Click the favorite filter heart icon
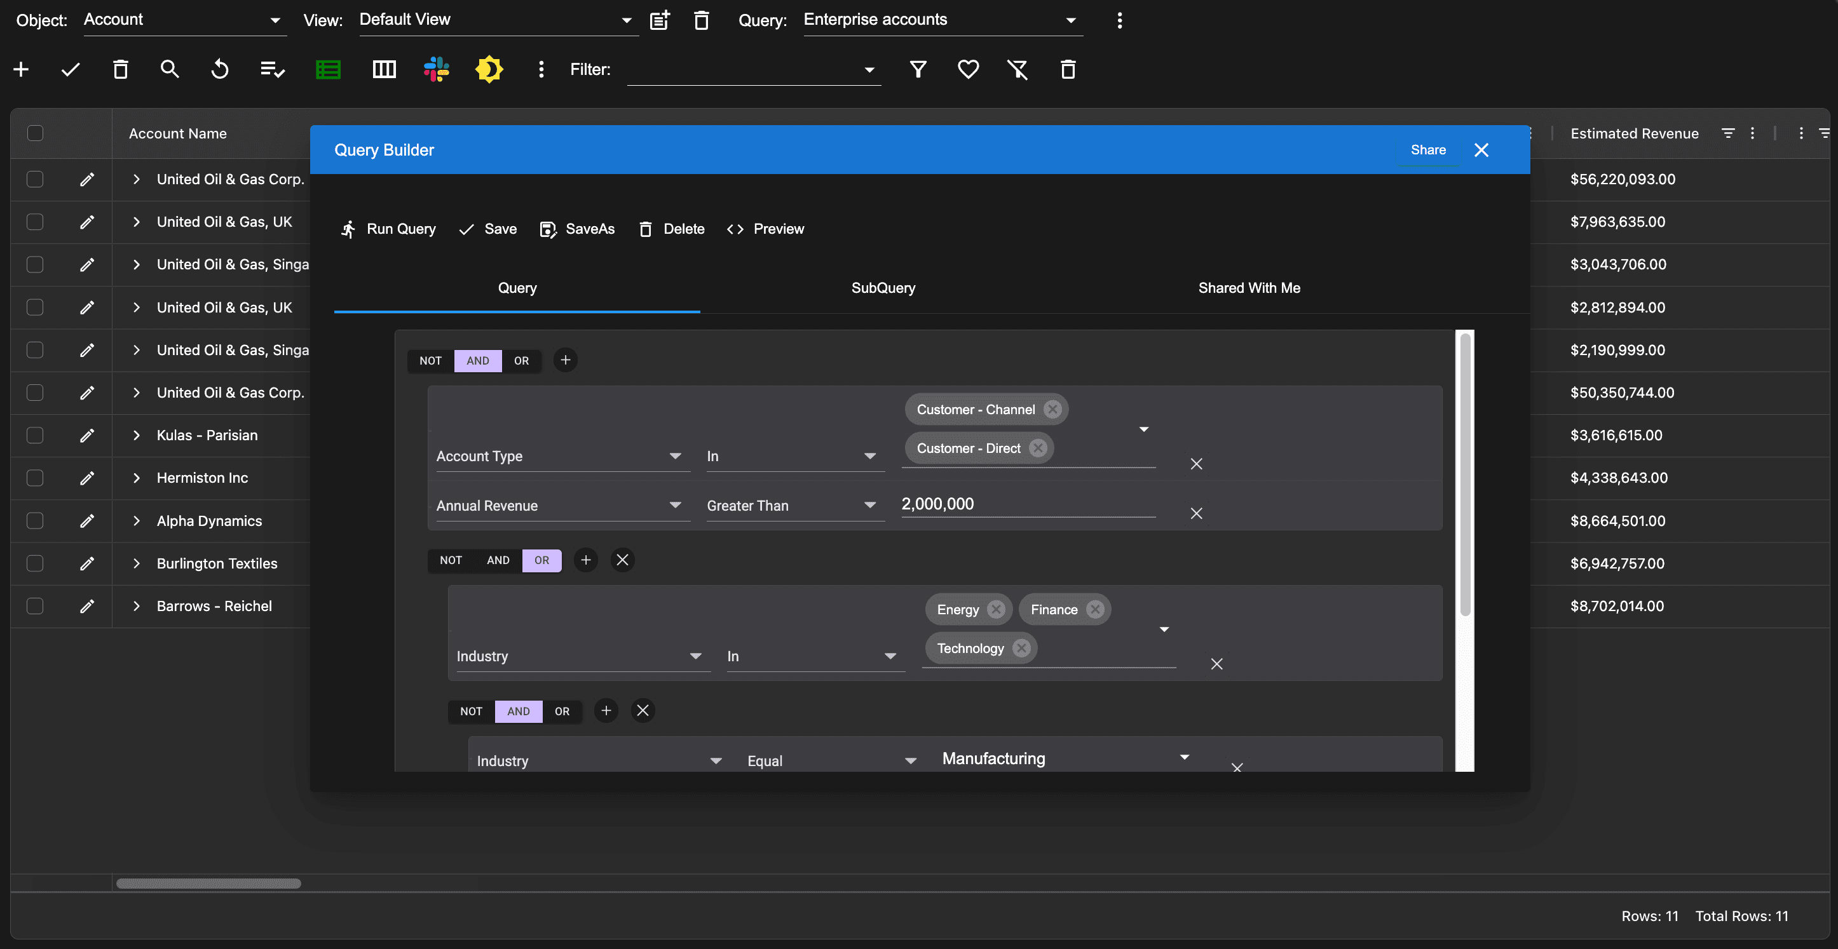 967,69
